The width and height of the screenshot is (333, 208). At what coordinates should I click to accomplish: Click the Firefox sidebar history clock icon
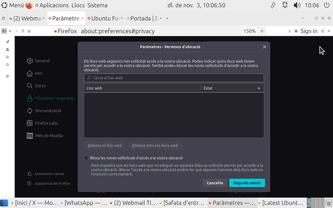pyautogui.click(x=7, y=57)
